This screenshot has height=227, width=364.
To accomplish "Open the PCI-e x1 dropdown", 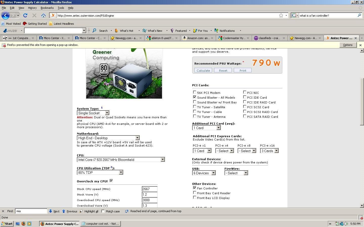I will tap(202, 151).
